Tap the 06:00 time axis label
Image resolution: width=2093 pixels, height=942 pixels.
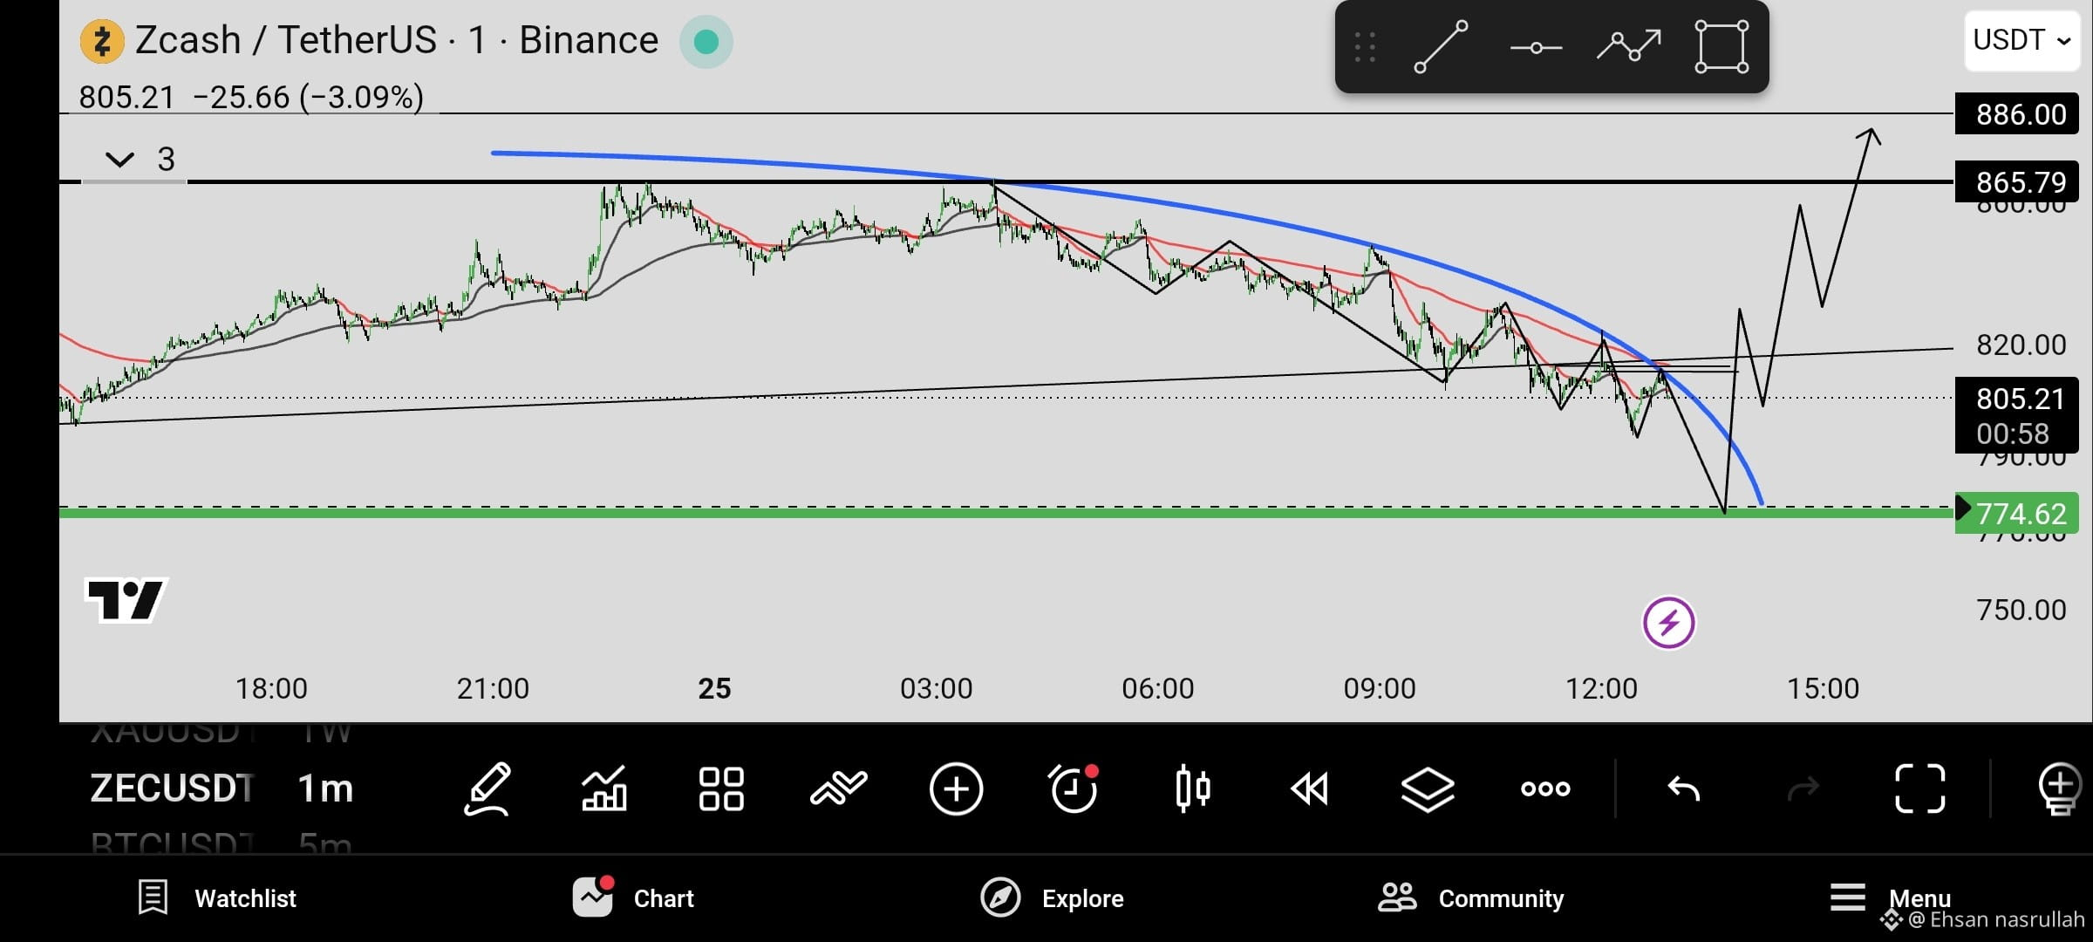tap(1157, 688)
